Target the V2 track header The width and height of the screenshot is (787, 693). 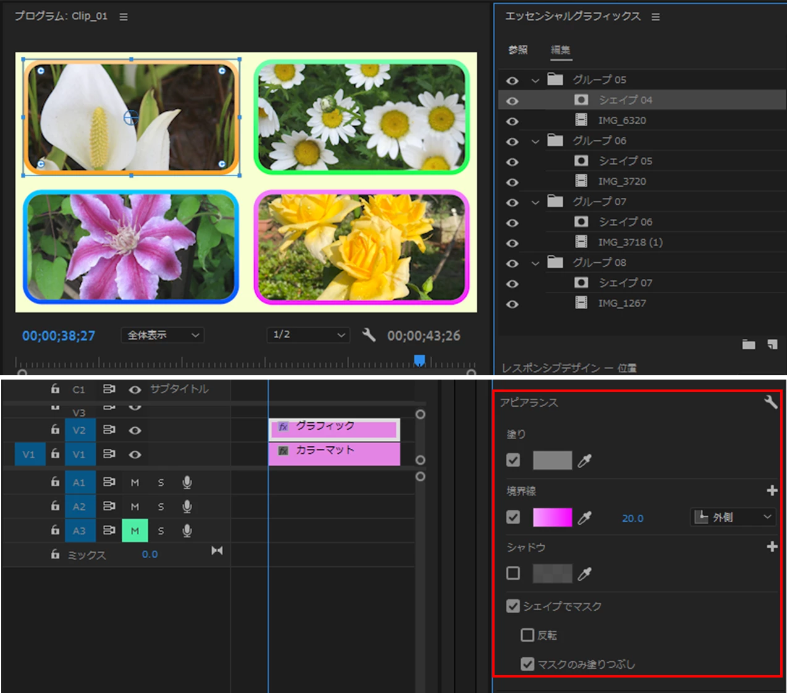(x=80, y=430)
